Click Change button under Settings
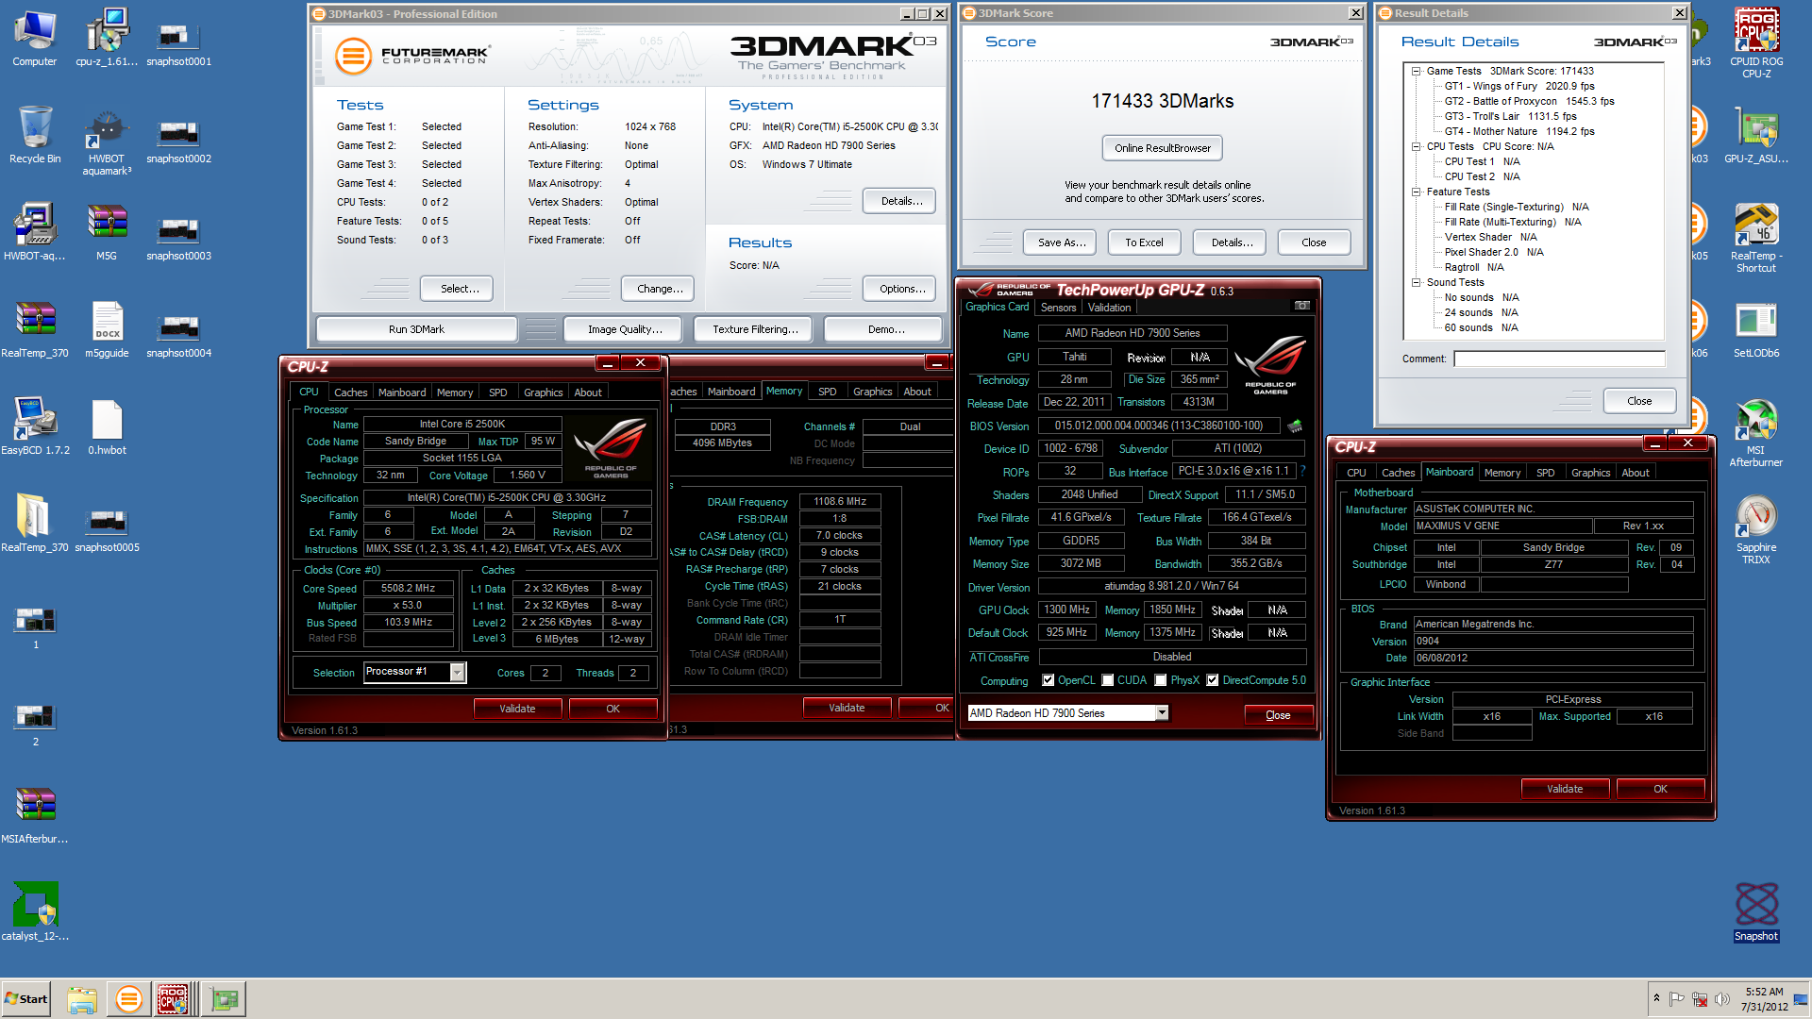 (x=659, y=289)
